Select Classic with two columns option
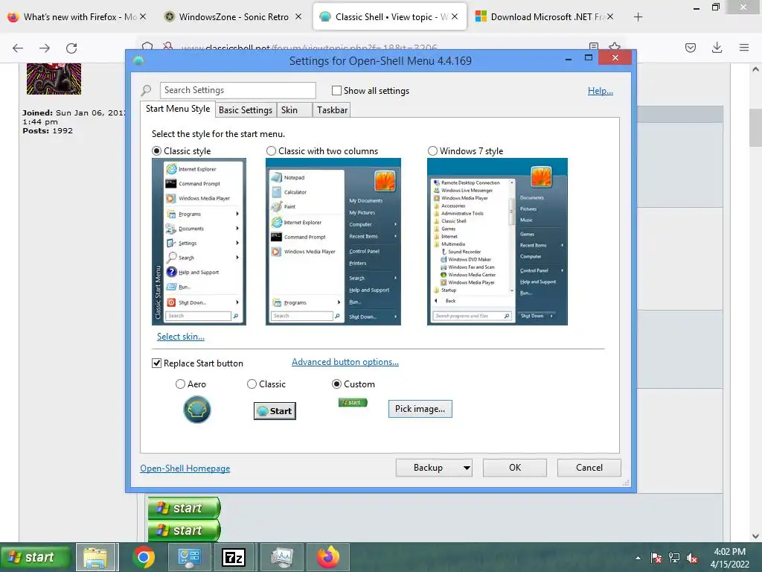The width and height of the screenshot is (762, 572). coord(271,150)
